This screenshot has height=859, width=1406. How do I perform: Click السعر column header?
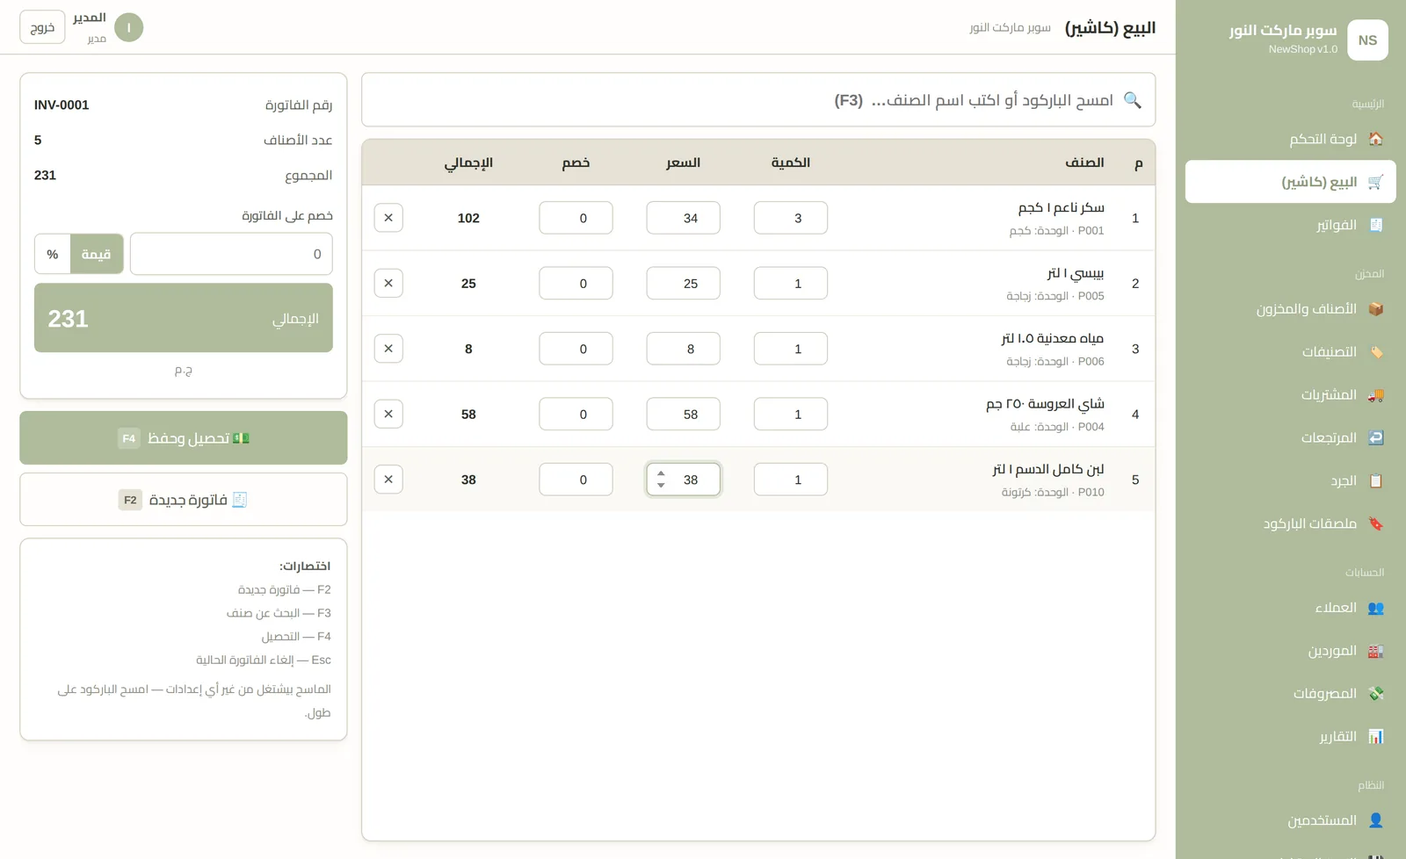click(683, 162)
